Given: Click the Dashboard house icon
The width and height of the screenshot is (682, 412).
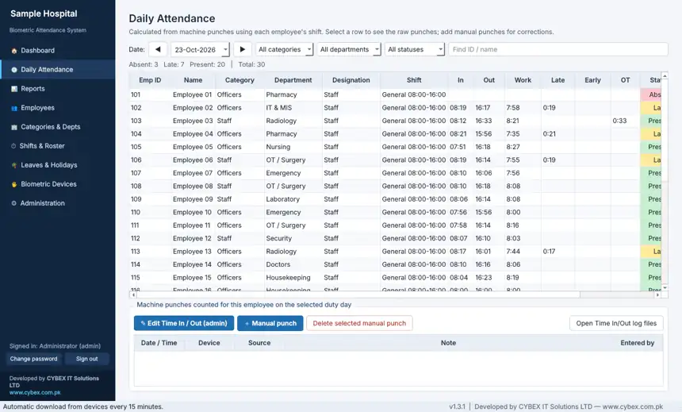Looking at the screenshot, I should tap(14, 51).
